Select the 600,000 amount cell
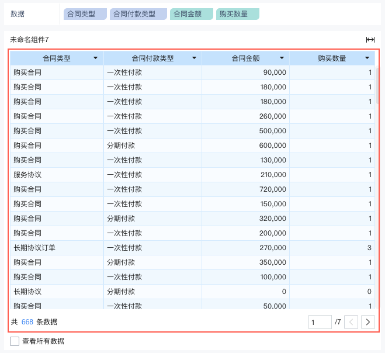Screen dimensions: 385x353 245,146
